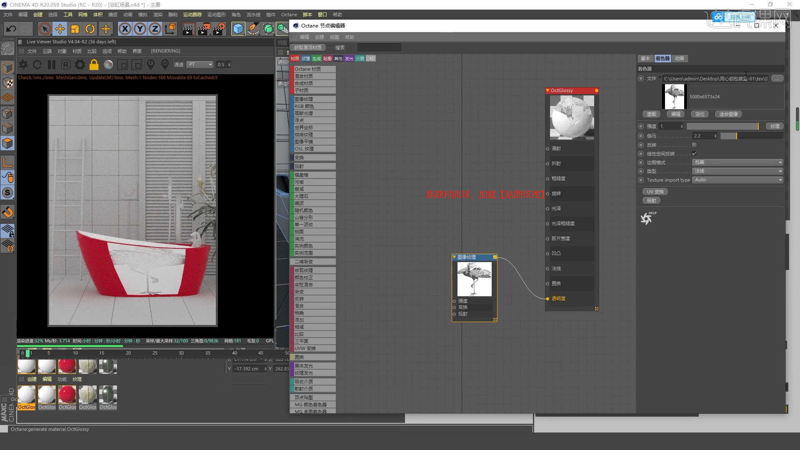Open Edit Render Settings clapperboard icon
This screenshot has height=450, width=800.
pyautogui.click(x=219, y=29)
